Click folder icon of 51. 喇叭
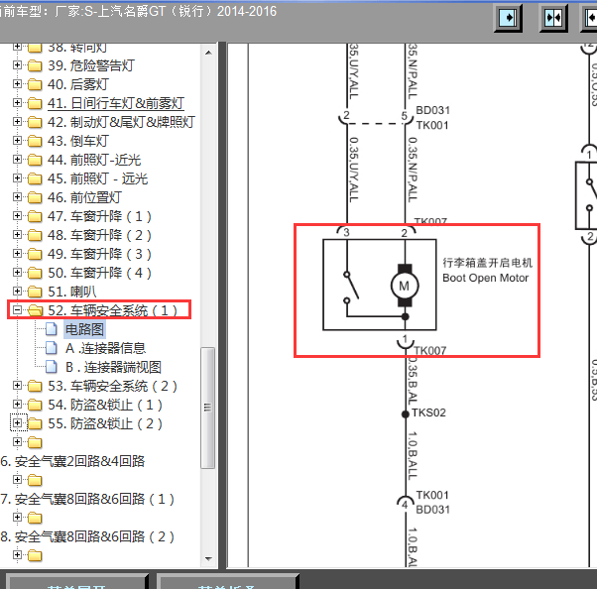The width and height of the screenshot is (597, 589). tap(35, 292)
